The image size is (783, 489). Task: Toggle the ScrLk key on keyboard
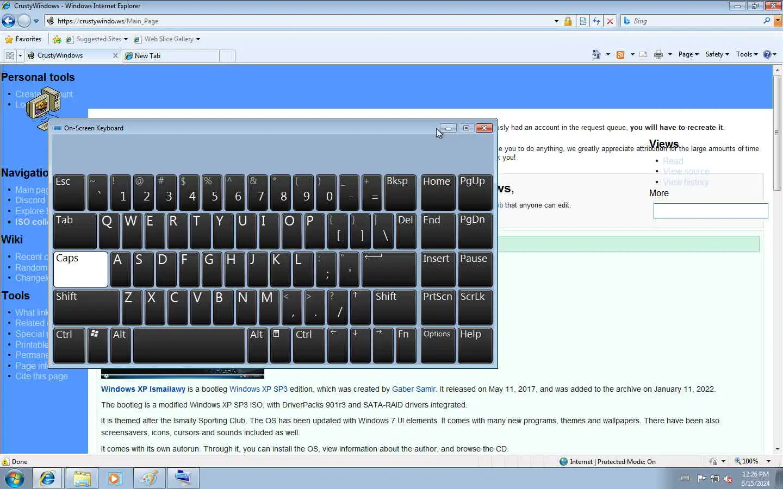pyautogui.click(x=475, y=307)
